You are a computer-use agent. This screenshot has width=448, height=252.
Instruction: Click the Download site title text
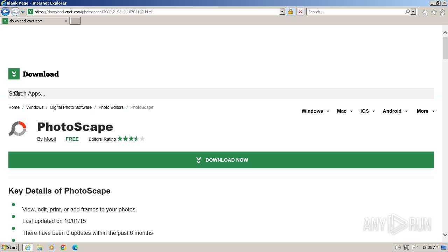(41, 74)
